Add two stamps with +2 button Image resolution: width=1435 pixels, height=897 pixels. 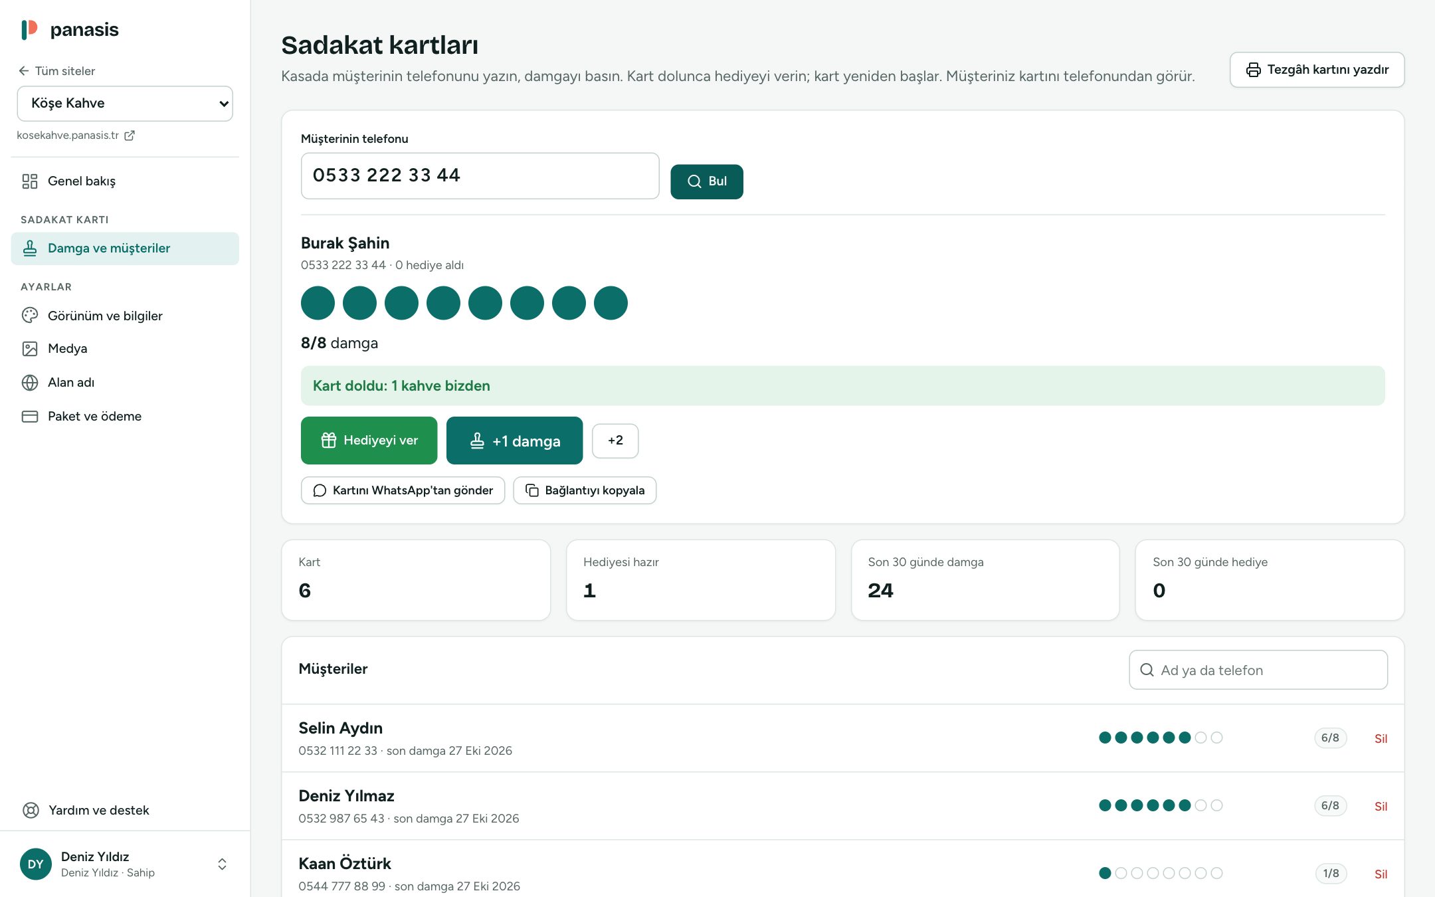pos(615,441)
